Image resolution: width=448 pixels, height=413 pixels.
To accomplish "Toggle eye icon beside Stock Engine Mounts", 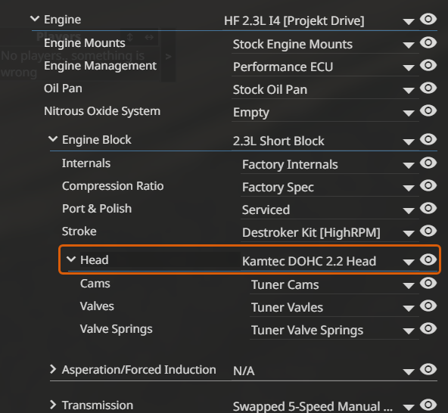I will coord(428,42).
